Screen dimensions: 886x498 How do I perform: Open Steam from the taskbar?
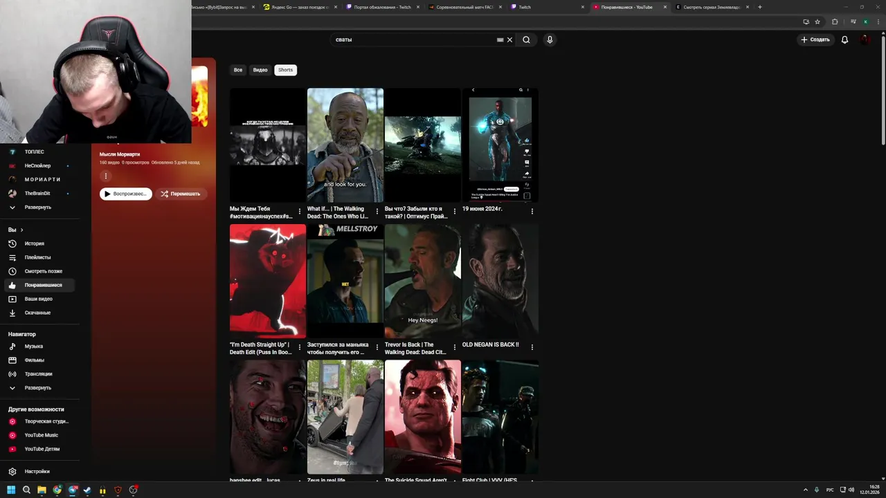coord(87,490)
